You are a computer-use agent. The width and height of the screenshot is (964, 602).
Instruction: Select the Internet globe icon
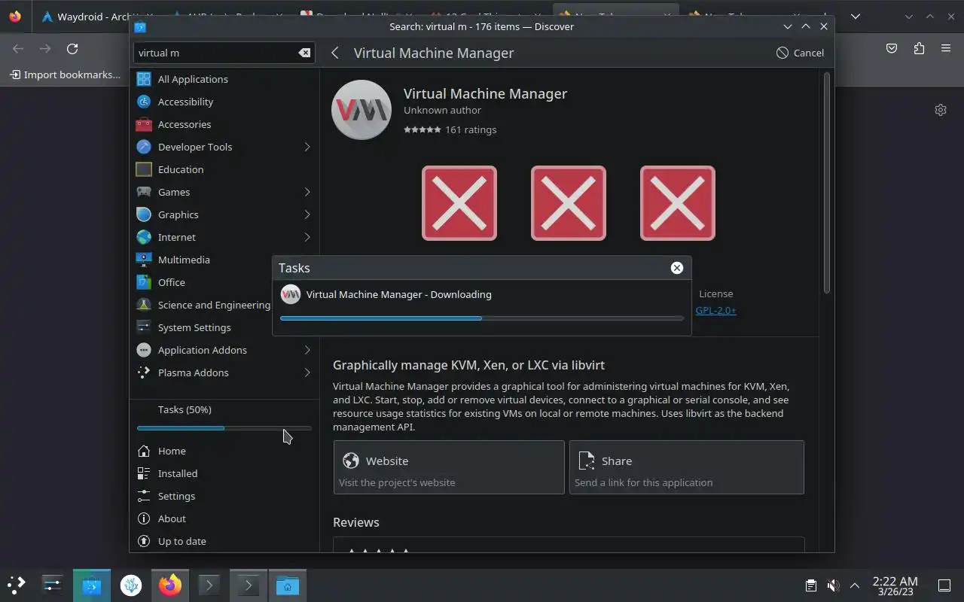[x=144, y=237]
